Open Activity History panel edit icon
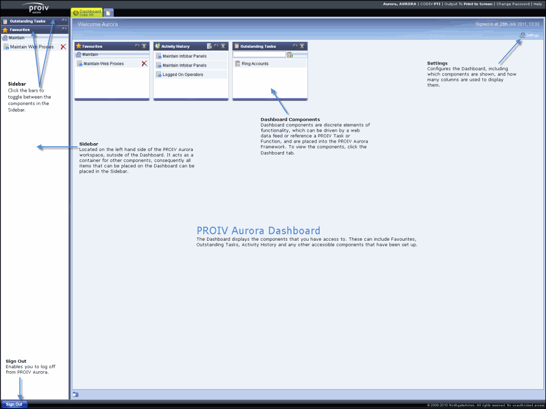Image resolution: width=546 pixels, height=409 pixels. pyautogui.click(x=209, y=46)
